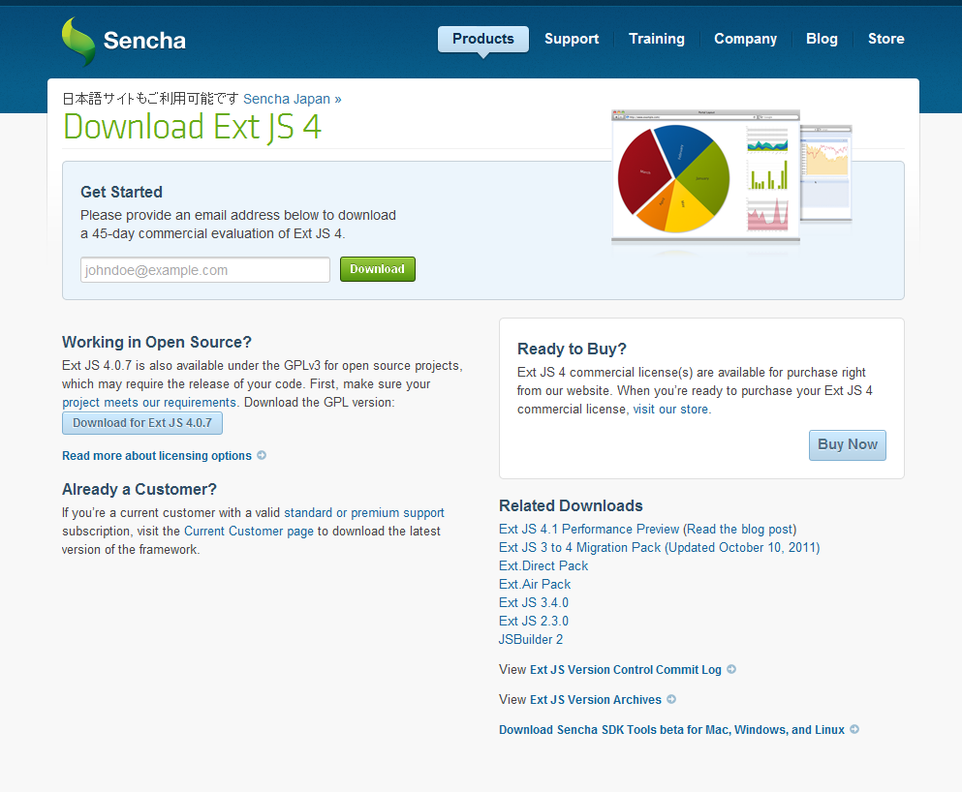Click the Sencha leaf logo
This screenshot has width=962, height=792.
click(x=78, y=41)
